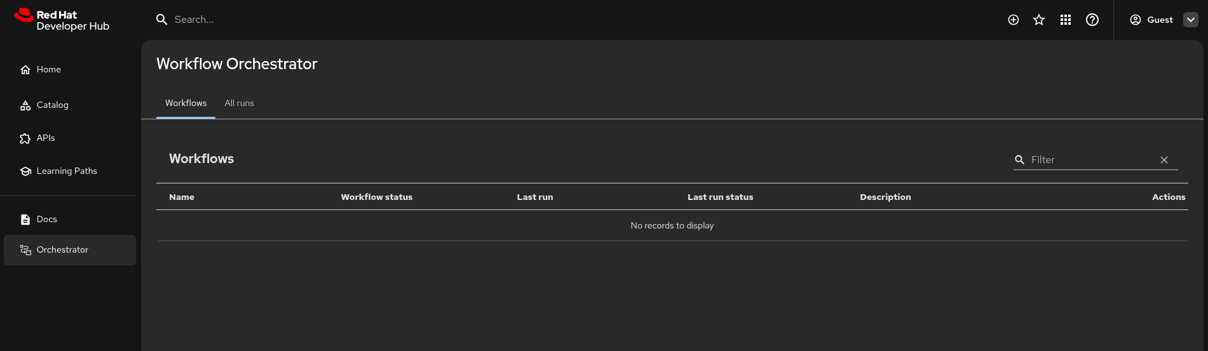Viewport: 1208px width, 351px height.
Task: Sort by the Name column header
Action: pyautogui.click(x=182, y=197)
